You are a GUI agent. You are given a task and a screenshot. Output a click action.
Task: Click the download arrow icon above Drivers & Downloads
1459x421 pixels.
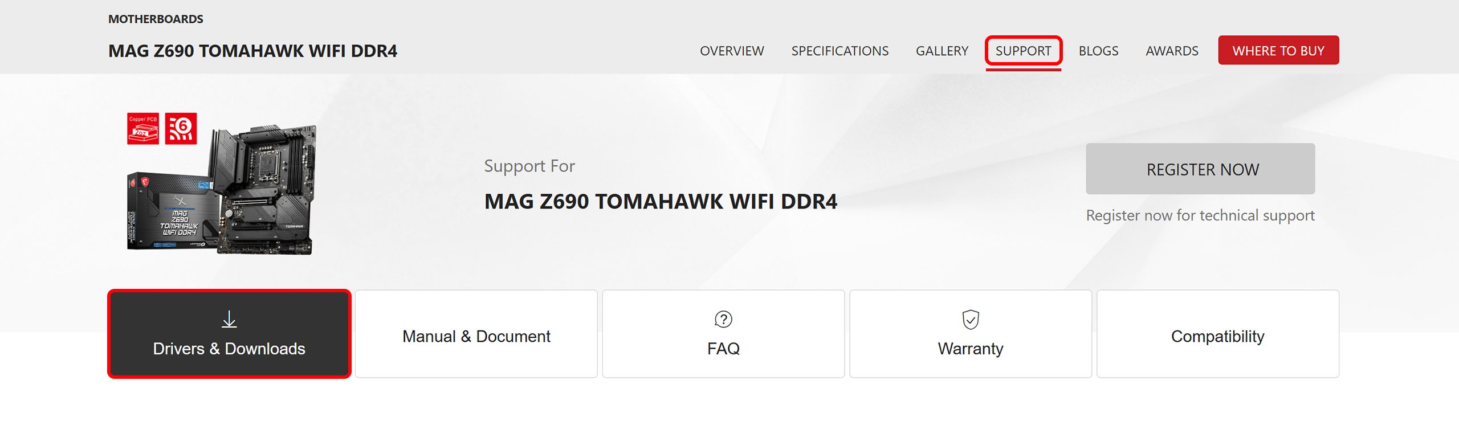(x=229, y=319)
